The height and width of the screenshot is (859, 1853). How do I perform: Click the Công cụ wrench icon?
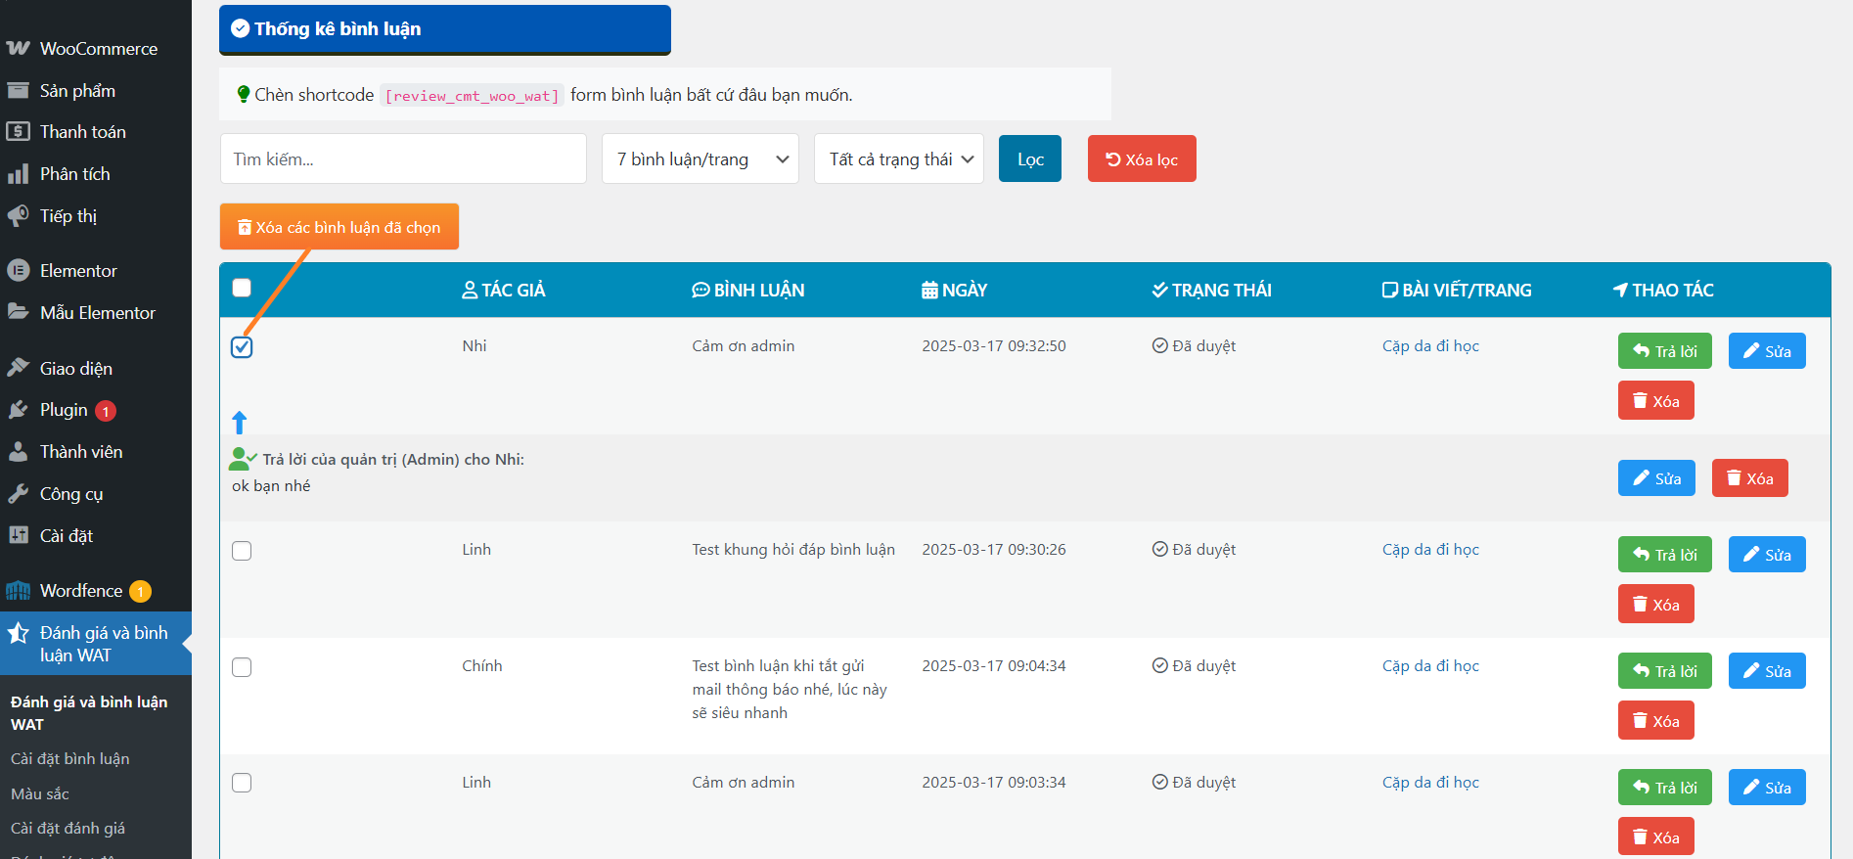point(18,494)
